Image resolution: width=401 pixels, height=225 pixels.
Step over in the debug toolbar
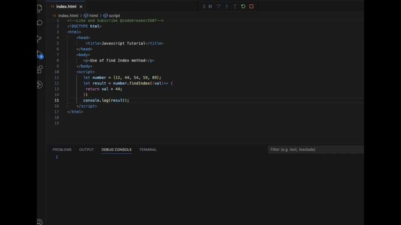219,6
